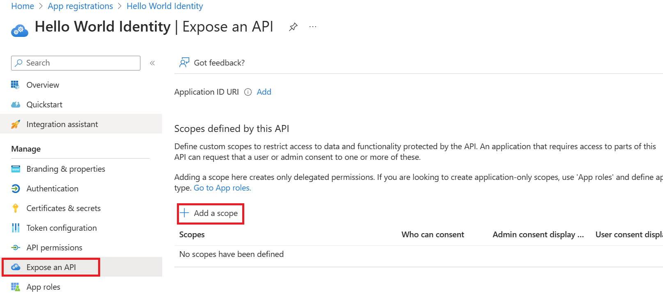Image resolution: width=663 pixels, height=293 pixels.
Task: Click the Who can consent column header
Action: (x=433, y=234)
